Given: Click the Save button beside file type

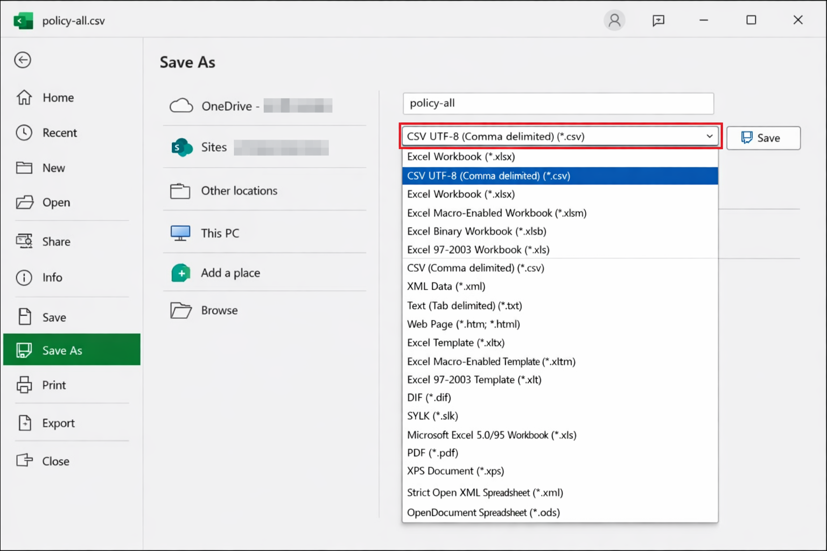Looking at the screenshot, I should pos(763,138).
